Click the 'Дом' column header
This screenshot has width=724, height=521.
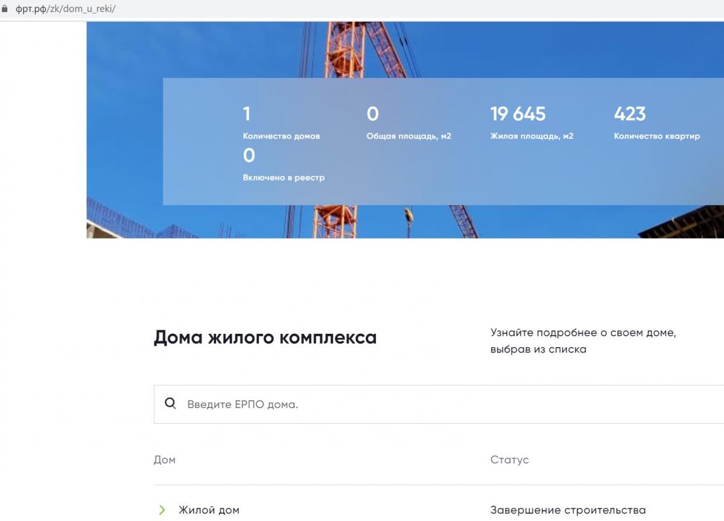pos(164,459)
